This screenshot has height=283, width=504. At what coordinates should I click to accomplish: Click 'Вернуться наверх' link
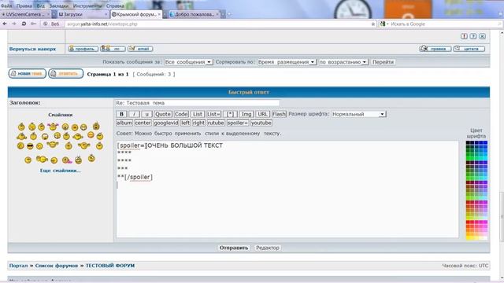pos(32,49)
